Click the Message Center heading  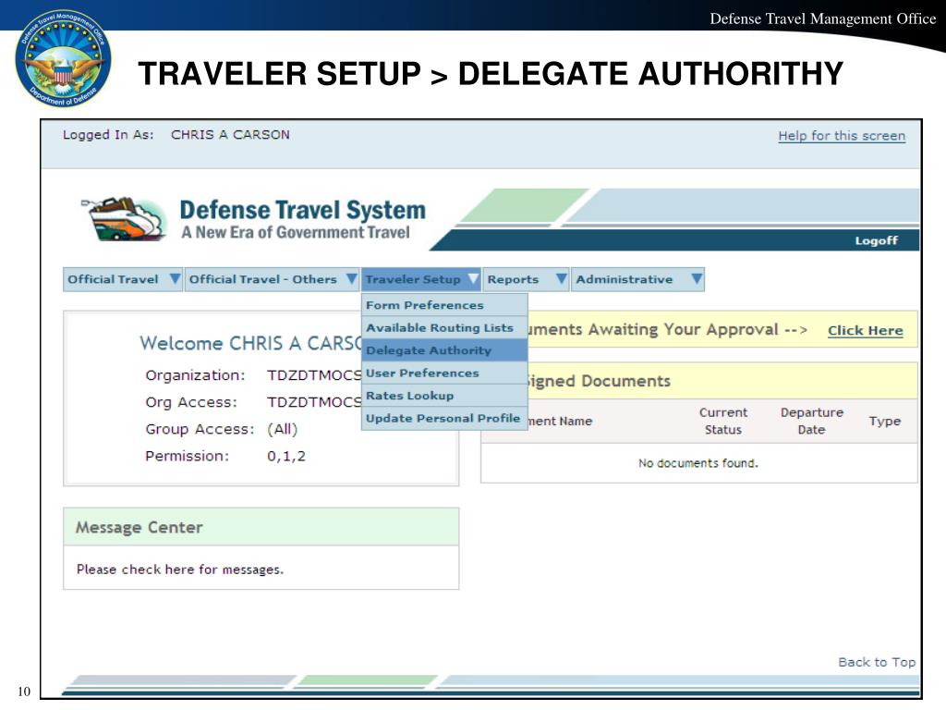139,528
